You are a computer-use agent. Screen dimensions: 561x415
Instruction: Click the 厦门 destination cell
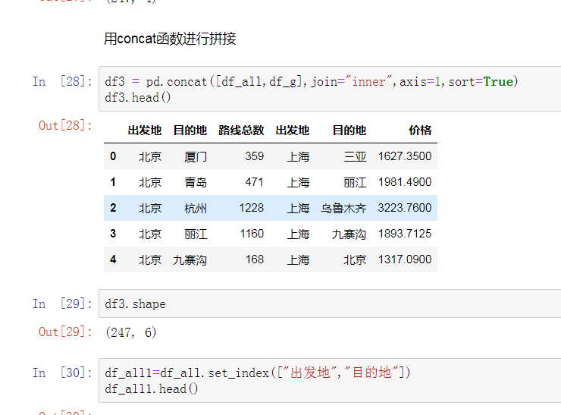[196, 156]
